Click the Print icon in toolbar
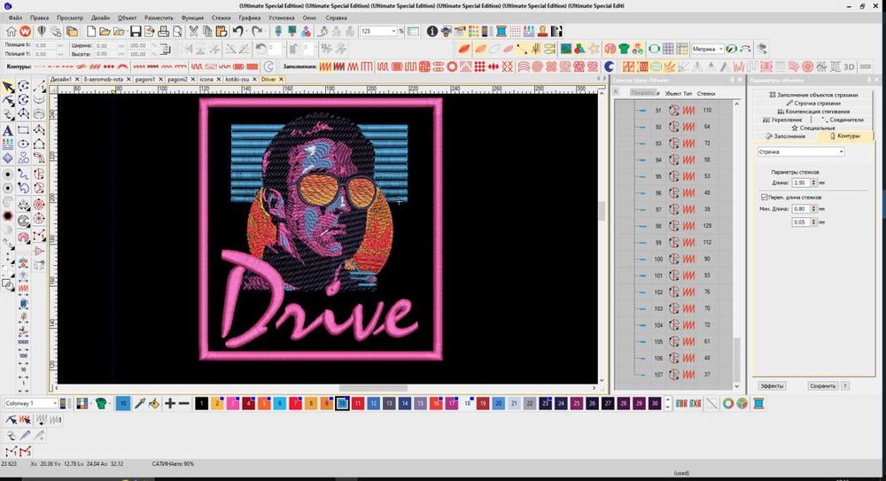The height and width of the screenshot is (481, 886). point(162,32)
